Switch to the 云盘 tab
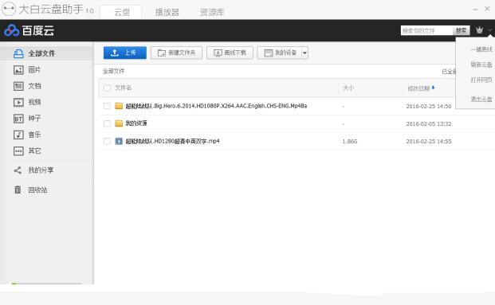Screen dimensions: 495x305 (x=121, y=12)
